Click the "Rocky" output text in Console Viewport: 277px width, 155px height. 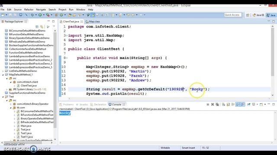tap(65, 113)
